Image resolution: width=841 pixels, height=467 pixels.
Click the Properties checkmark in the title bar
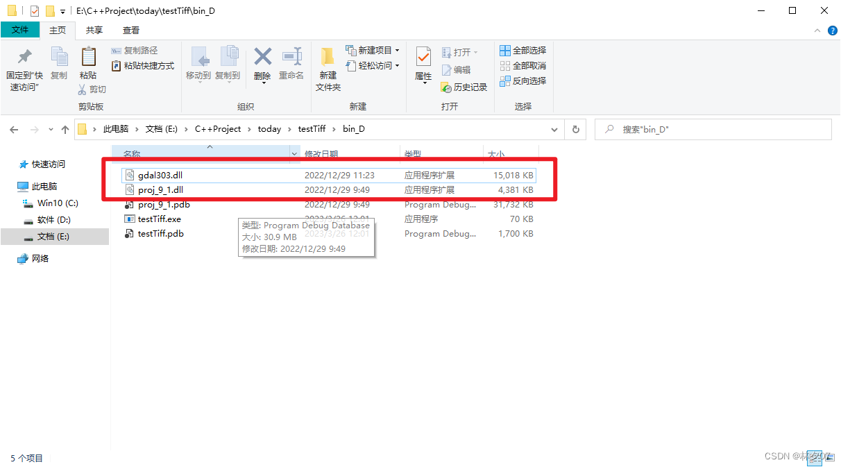pyautogui.click(x=35, y=11)
